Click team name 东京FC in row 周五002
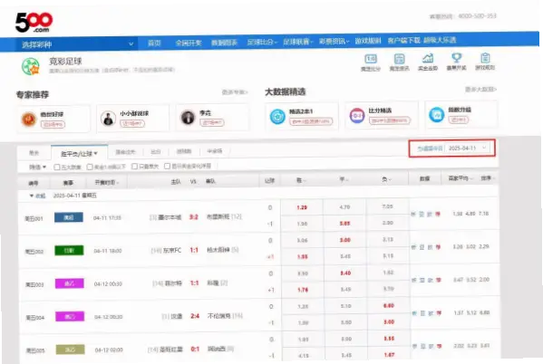This screenshot has height=364, width=543. pyautogui.click(x=172, y=250)
